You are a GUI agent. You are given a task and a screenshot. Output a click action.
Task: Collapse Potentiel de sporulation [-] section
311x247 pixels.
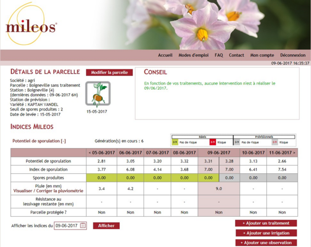click(x=39, y=141)
